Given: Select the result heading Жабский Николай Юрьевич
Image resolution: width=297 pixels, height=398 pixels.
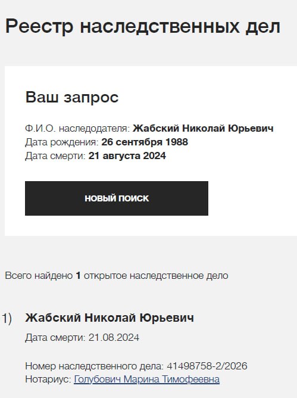Looking at the screenshot, I should (x=110, y=318).
